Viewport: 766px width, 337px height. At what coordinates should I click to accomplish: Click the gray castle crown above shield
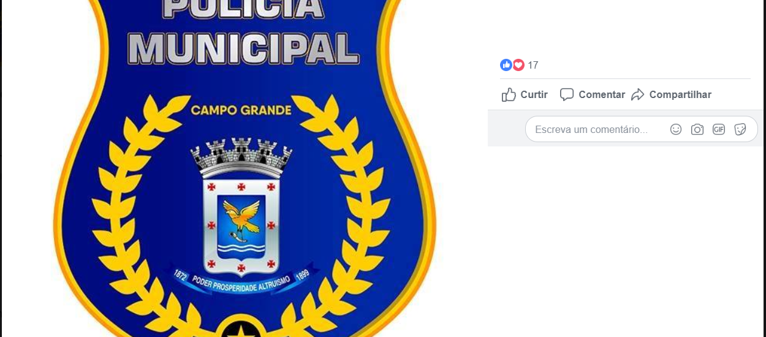(241, 157)
